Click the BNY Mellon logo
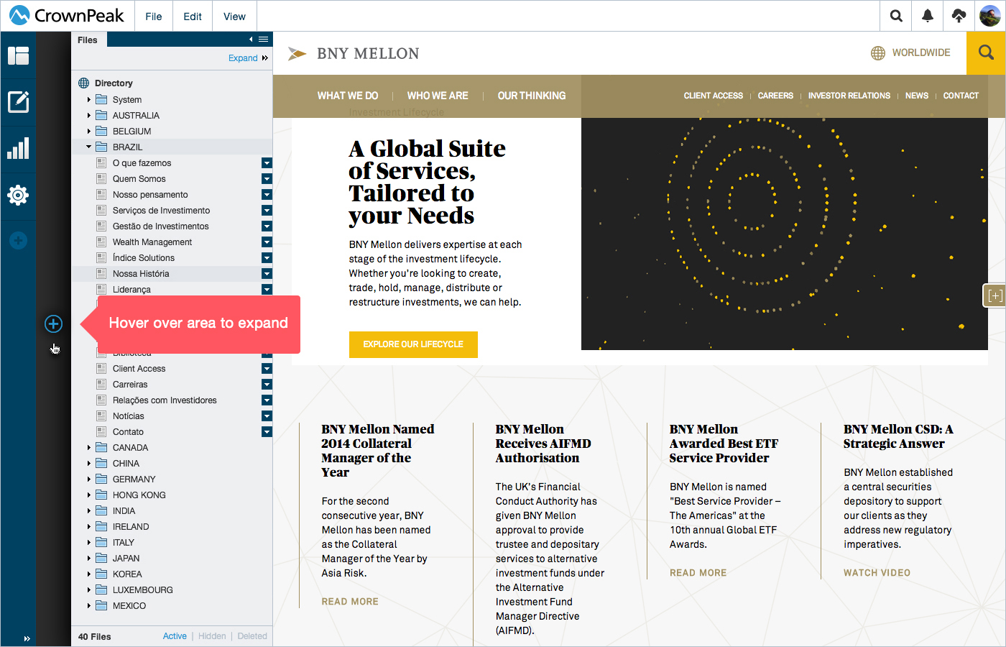 [354, 53]
